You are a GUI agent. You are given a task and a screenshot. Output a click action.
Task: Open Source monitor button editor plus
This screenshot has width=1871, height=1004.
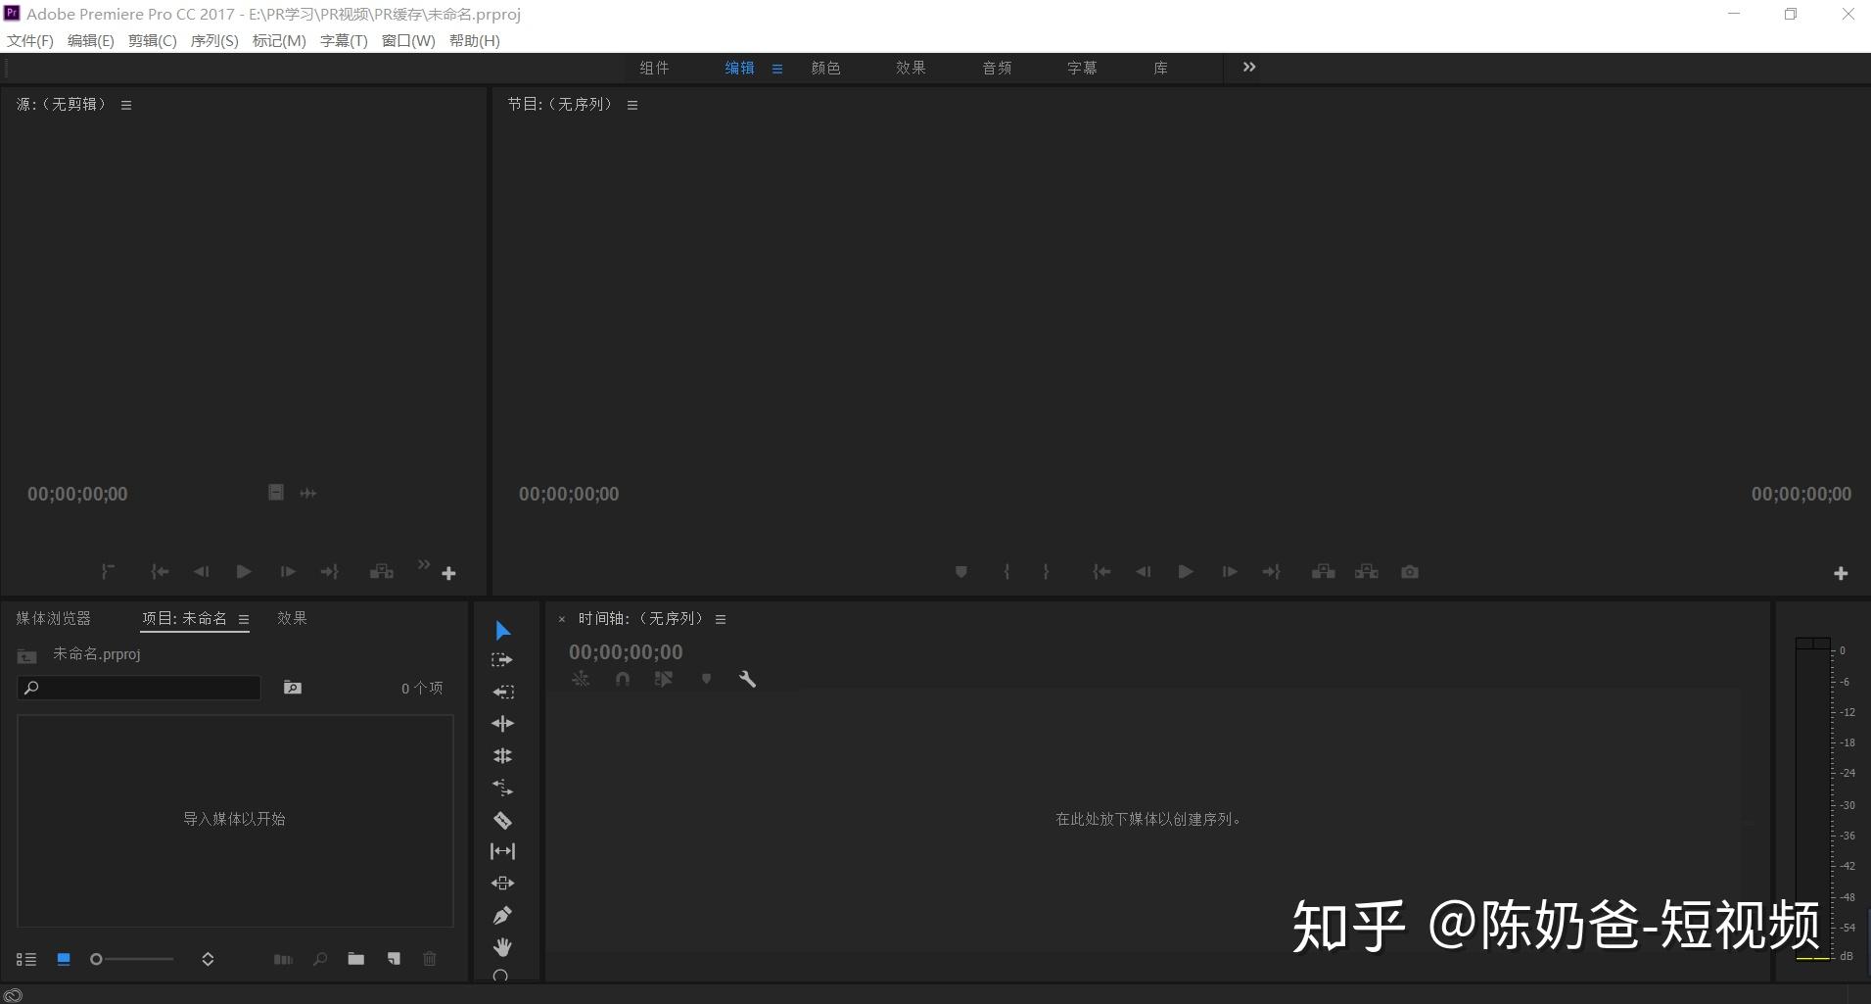tap(449, 574)
